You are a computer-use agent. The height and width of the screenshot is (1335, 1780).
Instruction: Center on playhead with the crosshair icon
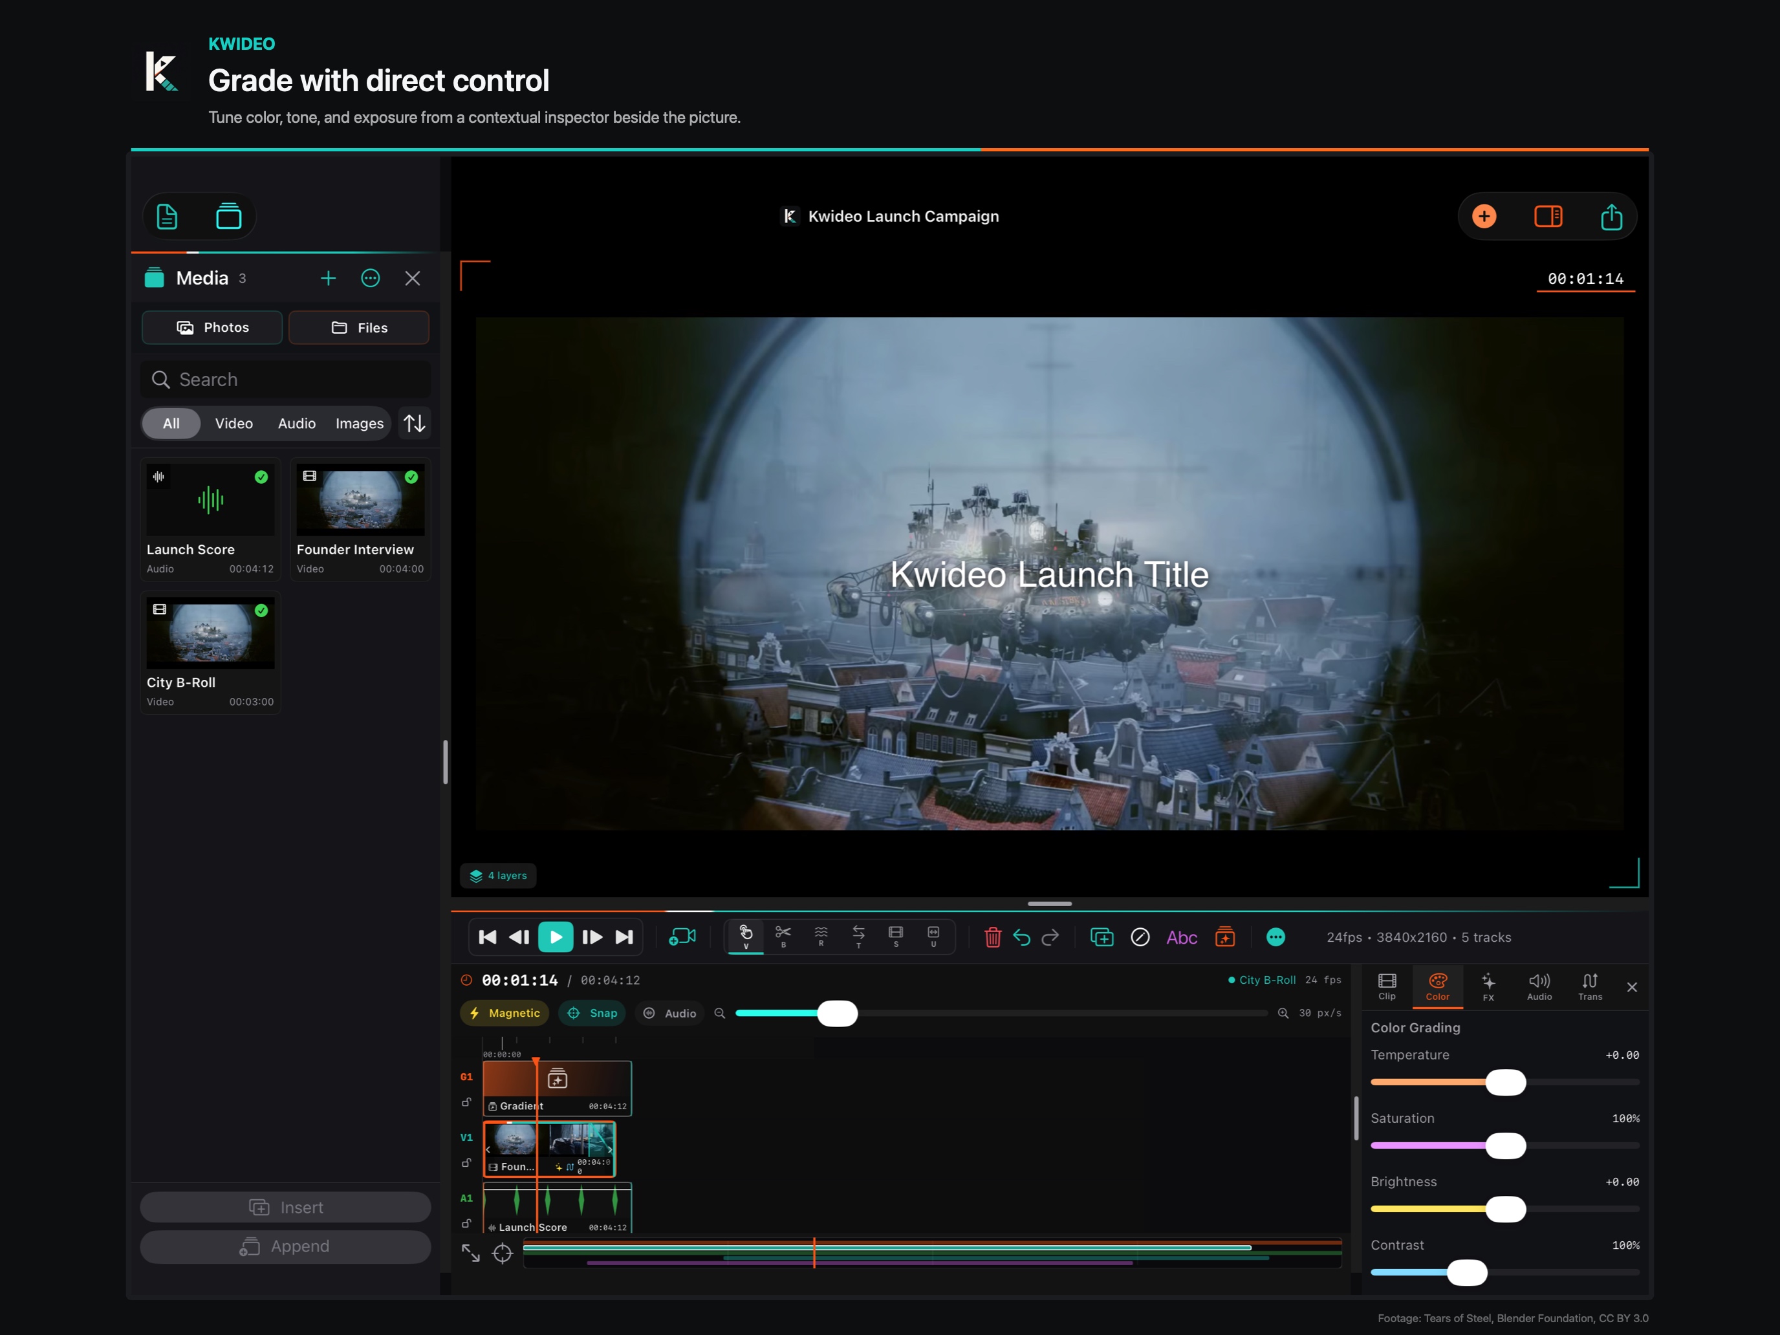click(x=502, y=1253)
